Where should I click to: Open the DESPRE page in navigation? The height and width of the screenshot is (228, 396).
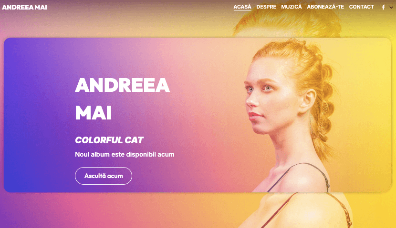click(266, 7)
